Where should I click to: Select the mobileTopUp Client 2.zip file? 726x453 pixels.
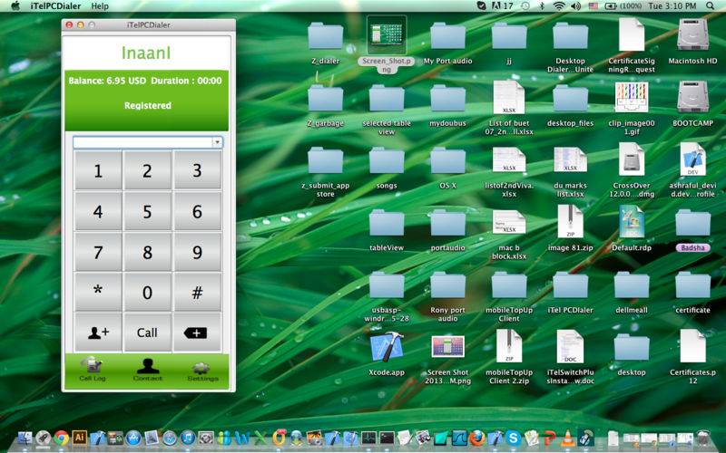[x=509, y=347]
